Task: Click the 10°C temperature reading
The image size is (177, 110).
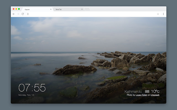Action: (155, 91)
